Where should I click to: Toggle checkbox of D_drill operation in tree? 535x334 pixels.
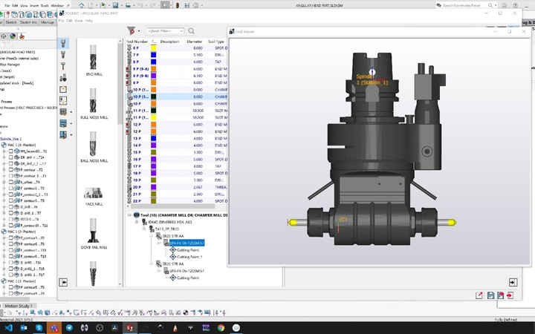tap(10, 206)
